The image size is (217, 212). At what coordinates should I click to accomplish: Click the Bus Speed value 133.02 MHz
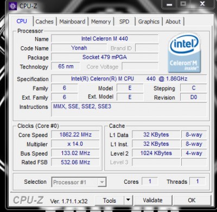click(x=75, y=153)
